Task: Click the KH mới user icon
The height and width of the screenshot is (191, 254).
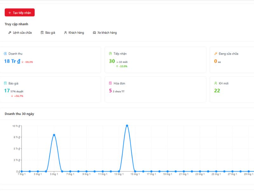Action: [x=216, y=83]
